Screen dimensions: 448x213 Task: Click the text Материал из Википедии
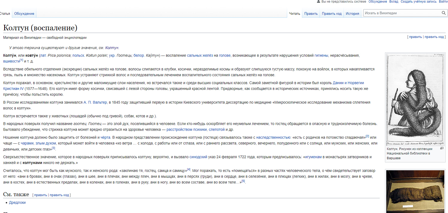22,38
